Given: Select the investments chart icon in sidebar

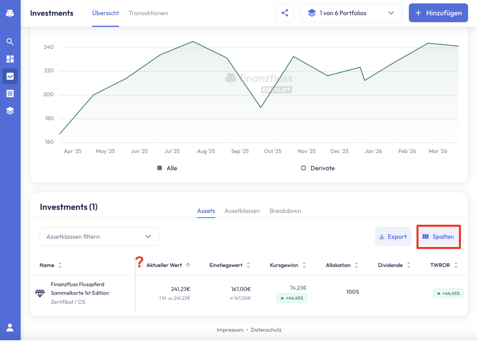Looking at the screenshot, I should pos(10,76).
